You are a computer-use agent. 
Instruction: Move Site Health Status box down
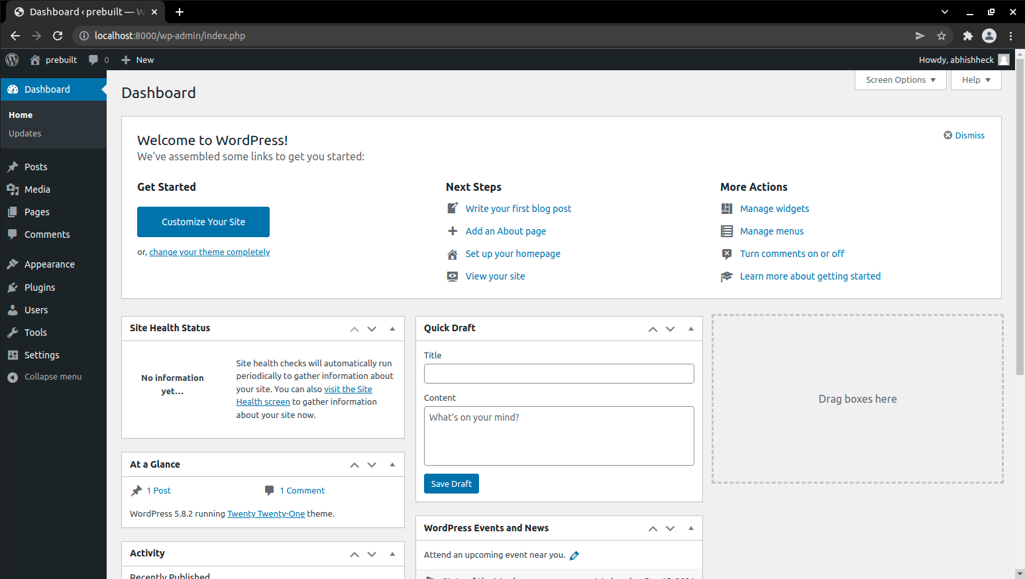point(372,329)
